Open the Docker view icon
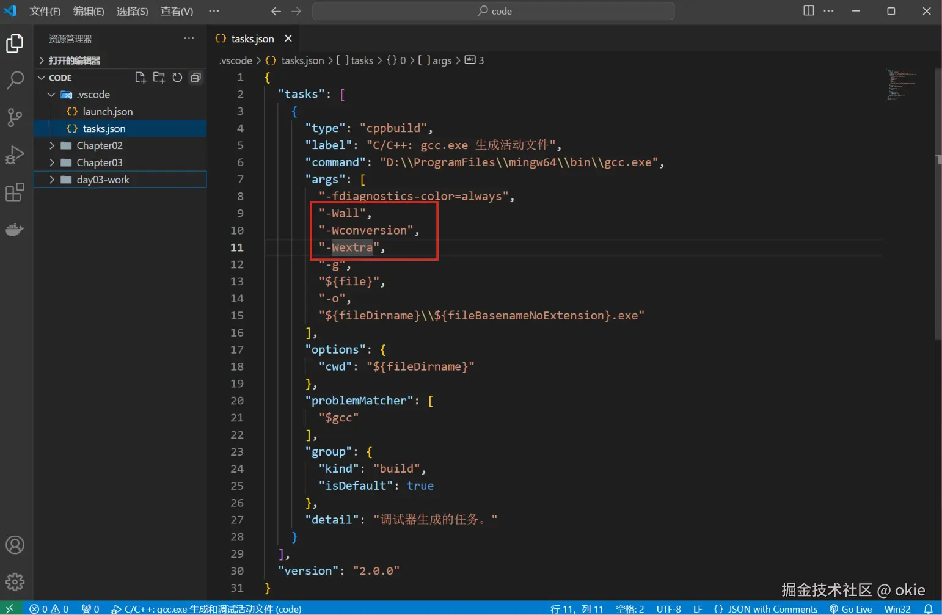This screenshot has width=942, height=615. [15, 230]
